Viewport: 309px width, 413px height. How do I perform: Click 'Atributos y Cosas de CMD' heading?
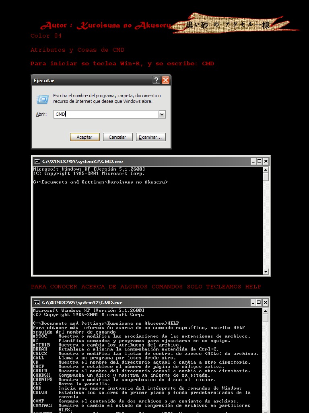pyautogui.click(x=77, y=50)
